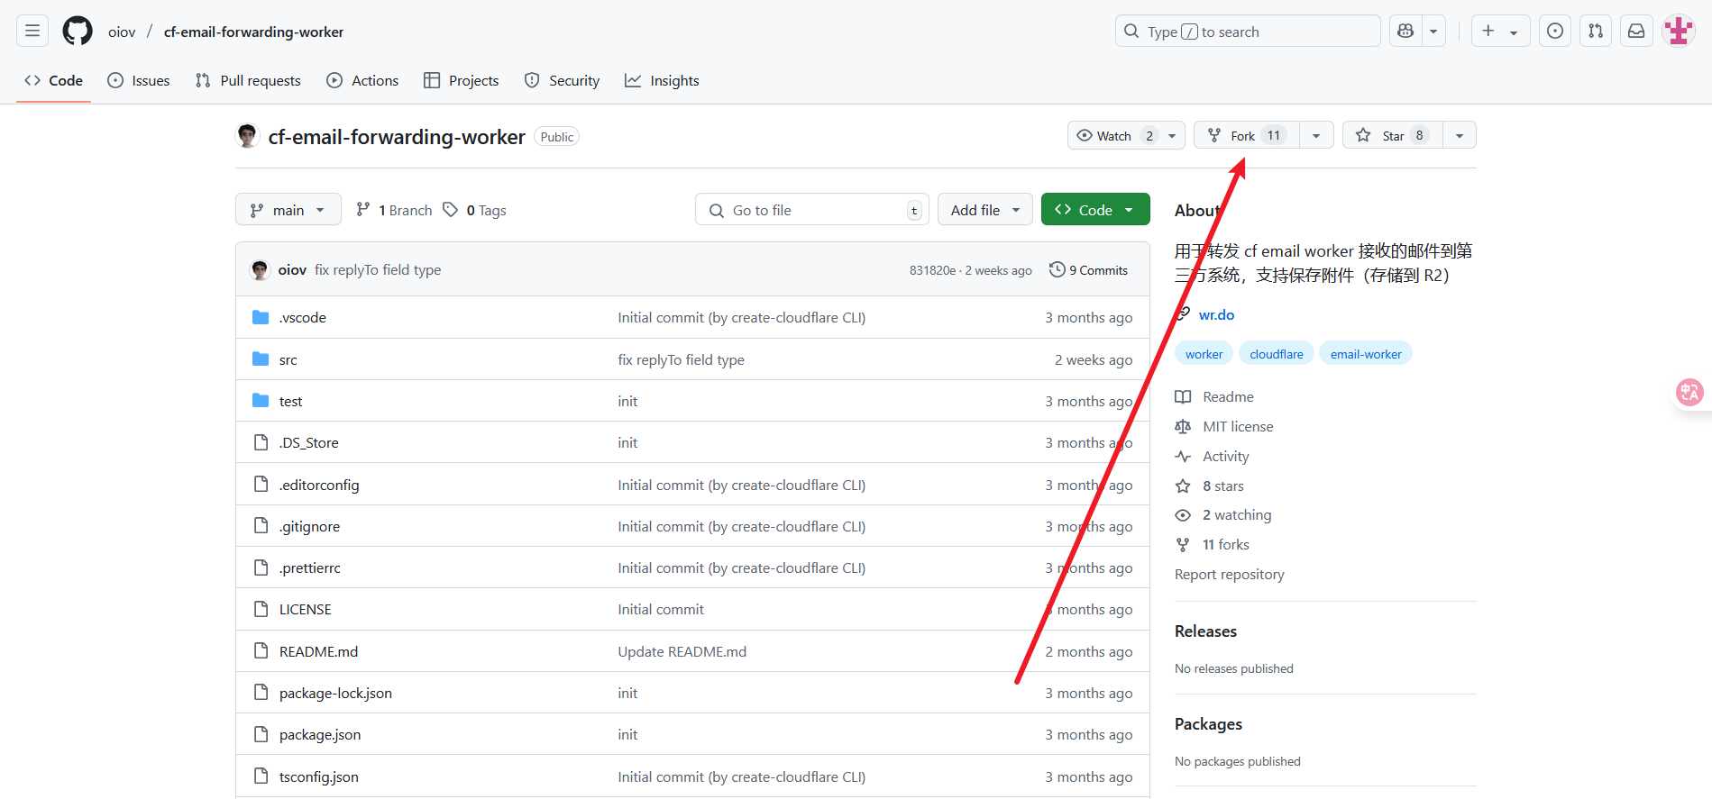The width and height of the screenshot is (1712, 799).
Task: Open the wr.do website link
Action: click(1216, 314)
